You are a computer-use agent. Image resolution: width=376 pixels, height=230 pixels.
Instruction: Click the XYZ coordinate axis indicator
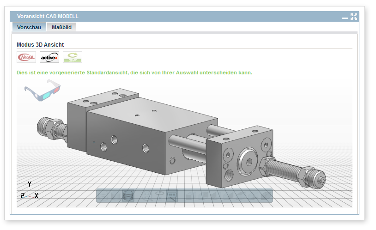point(29,191)
